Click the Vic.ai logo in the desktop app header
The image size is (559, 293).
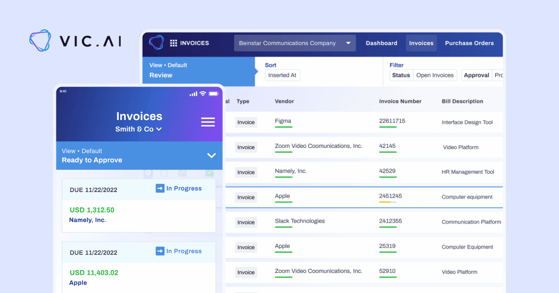pyautogui.click(x=157, y=43)
